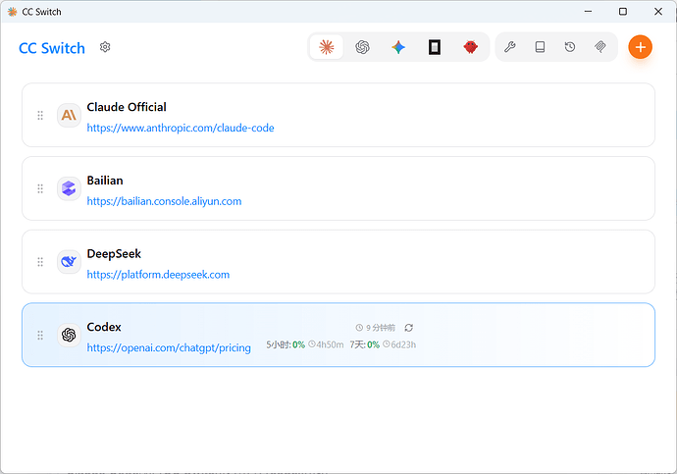Click the 4h50m reset time
The height and width of the screenshot is (474, 677).
point(330,344)
